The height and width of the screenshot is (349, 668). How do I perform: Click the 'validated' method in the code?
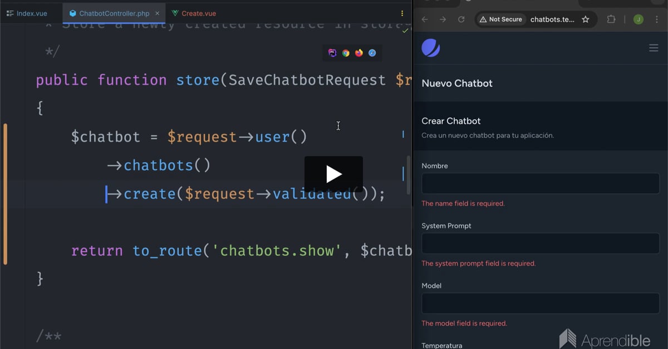click(312, 194)
